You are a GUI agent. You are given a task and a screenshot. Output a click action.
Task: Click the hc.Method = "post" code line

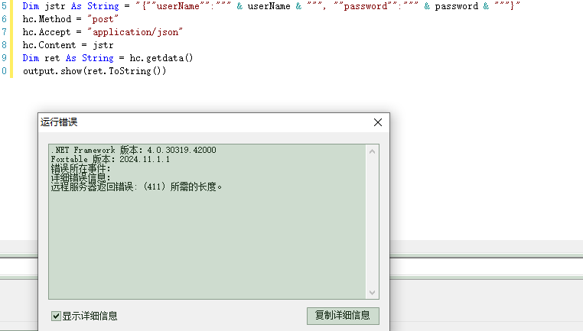click(70, 19)
